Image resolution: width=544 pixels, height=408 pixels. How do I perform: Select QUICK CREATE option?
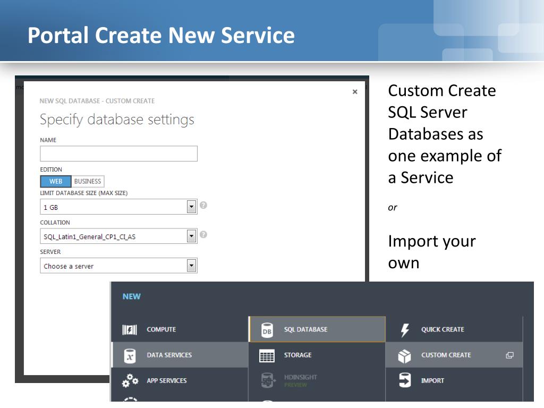pos(454,329)
